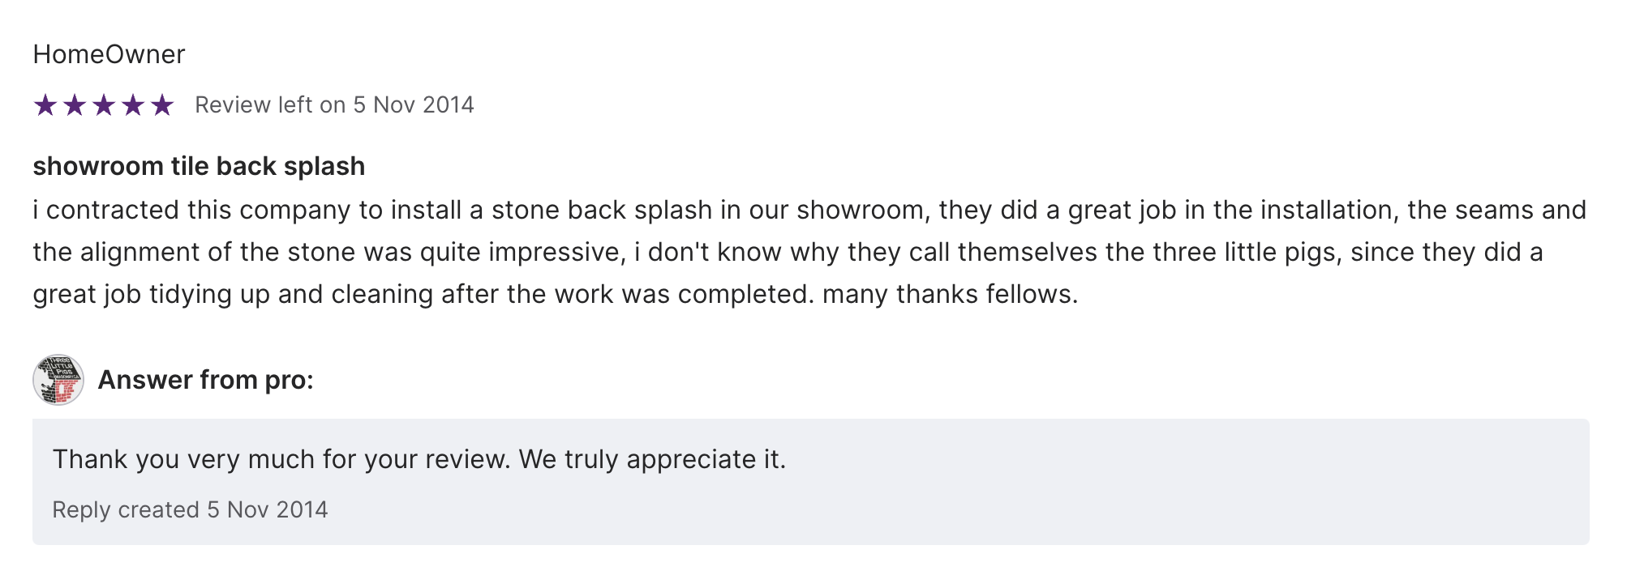Click 'many thanks fellows' ending the review
The height and width of the screenshot is (575, 1627).
(947, 294)
